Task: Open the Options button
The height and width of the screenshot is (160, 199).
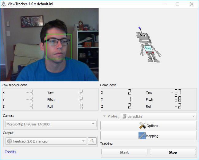Action: [149, 125]
